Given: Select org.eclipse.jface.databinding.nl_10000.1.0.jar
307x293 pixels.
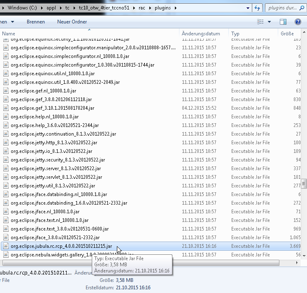Looking at the screenshot, I should click(x=59, y=194).
